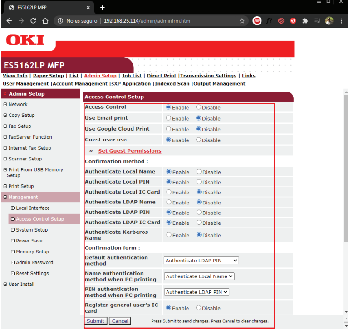
Task: Open the browser extensions puzzle icon
Action: (x=305, y=21)
